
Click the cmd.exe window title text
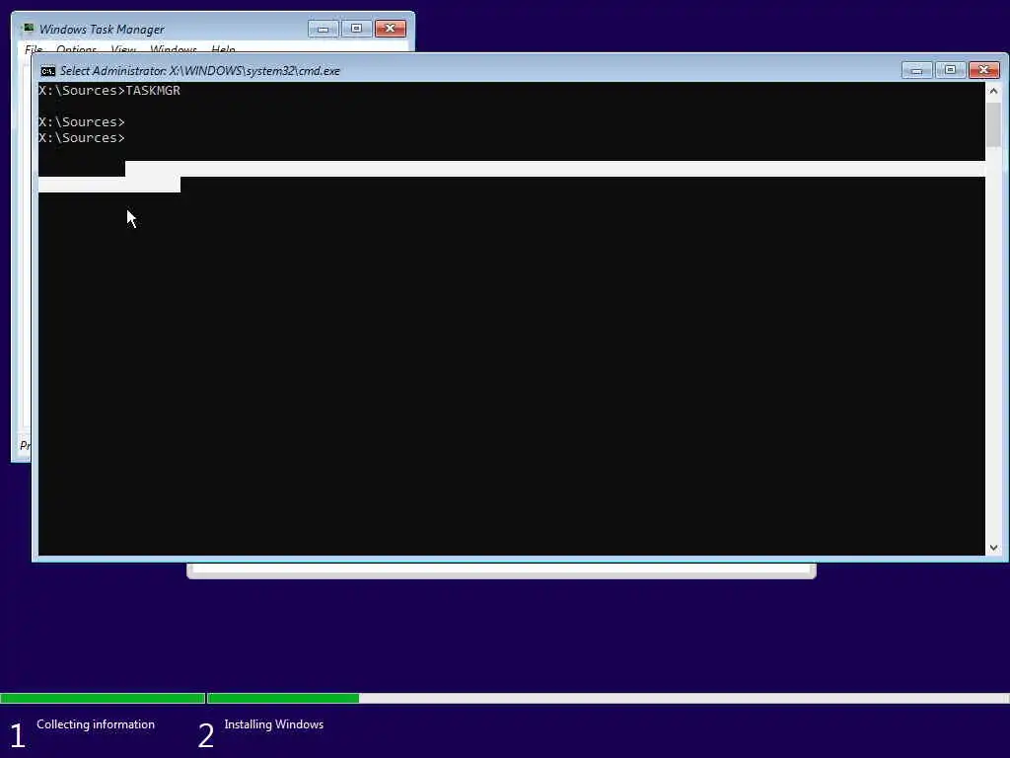tap(199, 71)
